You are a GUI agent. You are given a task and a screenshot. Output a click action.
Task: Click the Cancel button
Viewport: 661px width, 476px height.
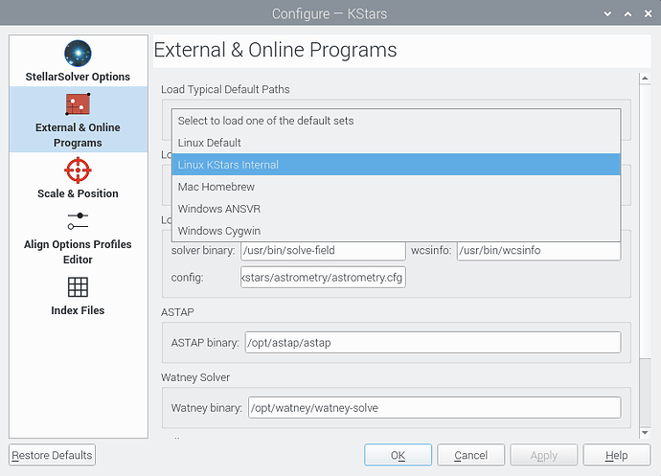[x=471, y=455]
